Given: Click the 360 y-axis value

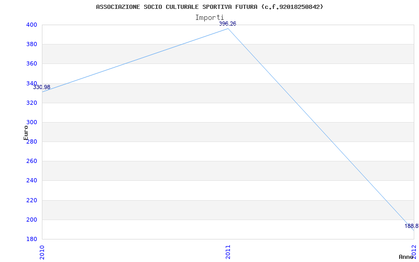Looking at the screenshot, I should pos(31,64).
